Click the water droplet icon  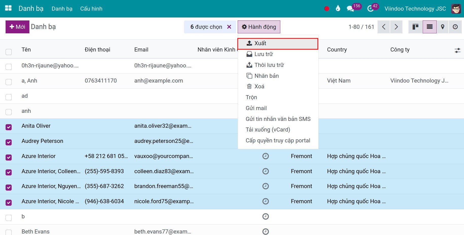[x=338, y=9]
